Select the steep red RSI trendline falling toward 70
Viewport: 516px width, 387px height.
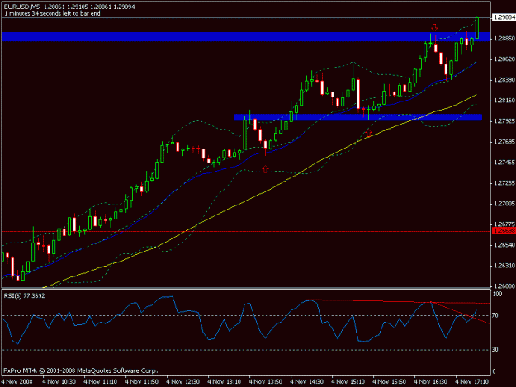coord(461,313)
